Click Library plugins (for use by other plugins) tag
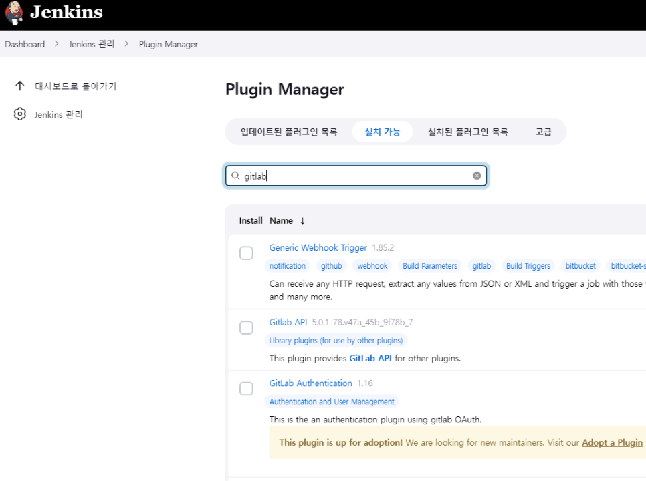This screenshot has width=646, height=481. pos(336,341)
